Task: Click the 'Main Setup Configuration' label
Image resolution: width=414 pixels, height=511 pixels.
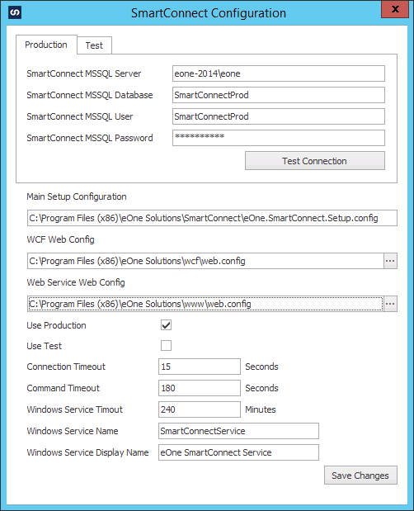Action: 77,196
